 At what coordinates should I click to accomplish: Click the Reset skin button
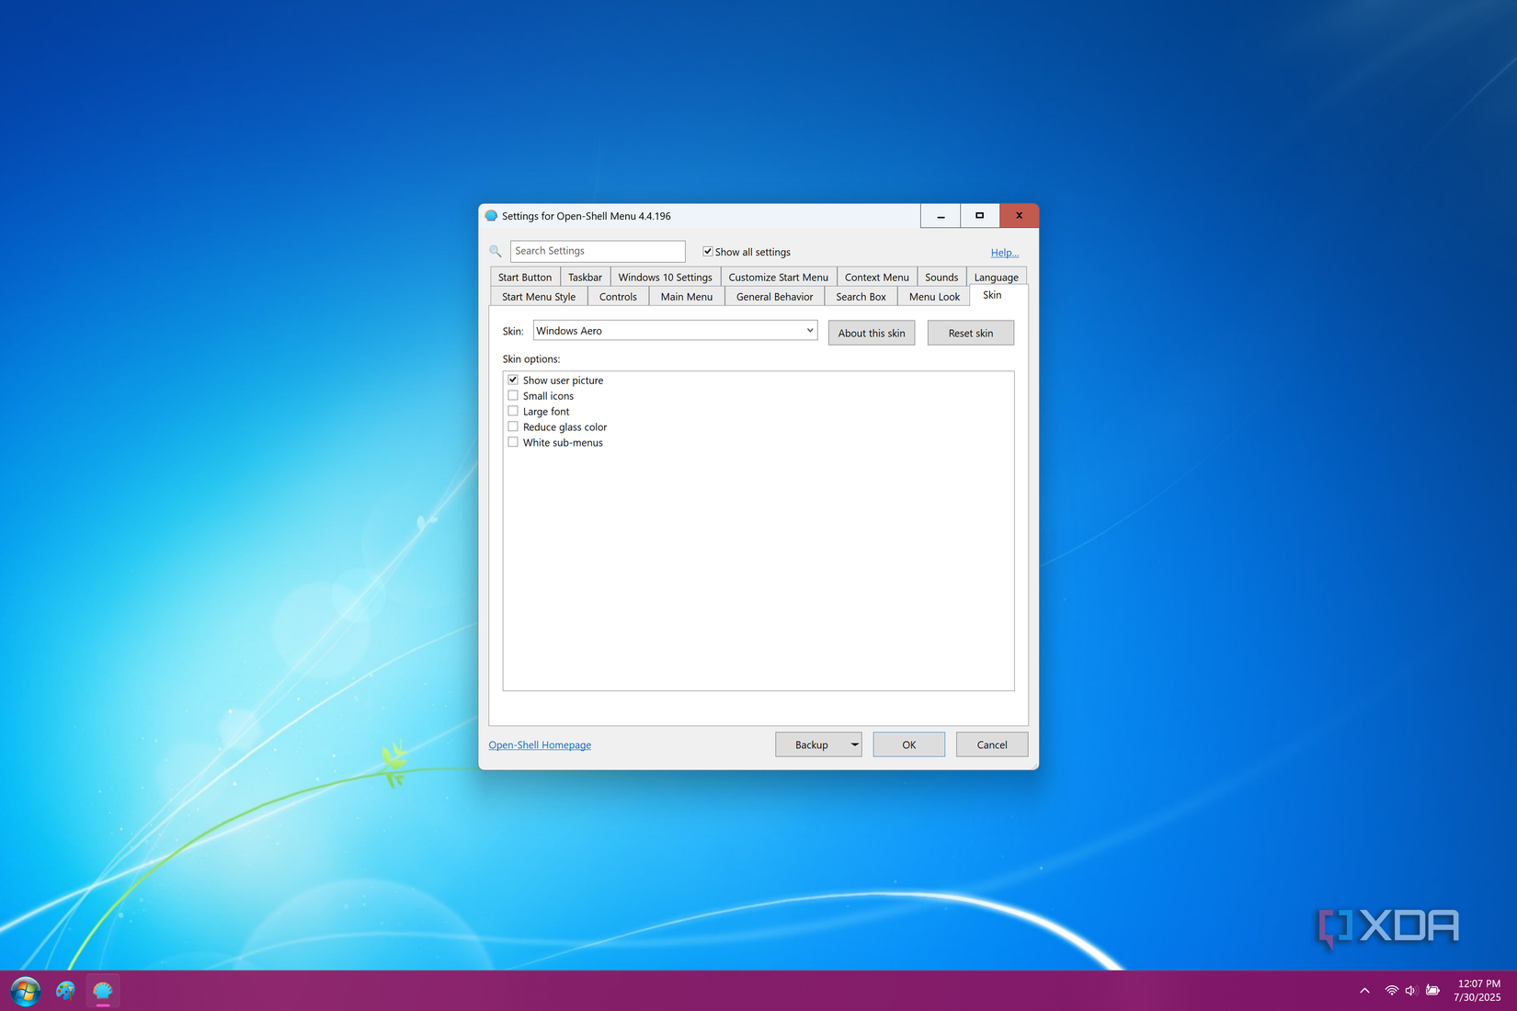click(971, 333)
